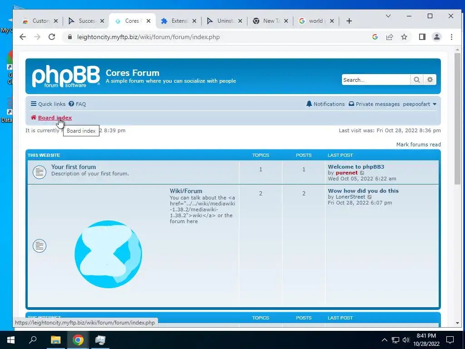Screen dimensions: 465x349
Task: Click the Notifications link text
Action: pos(329,104)
